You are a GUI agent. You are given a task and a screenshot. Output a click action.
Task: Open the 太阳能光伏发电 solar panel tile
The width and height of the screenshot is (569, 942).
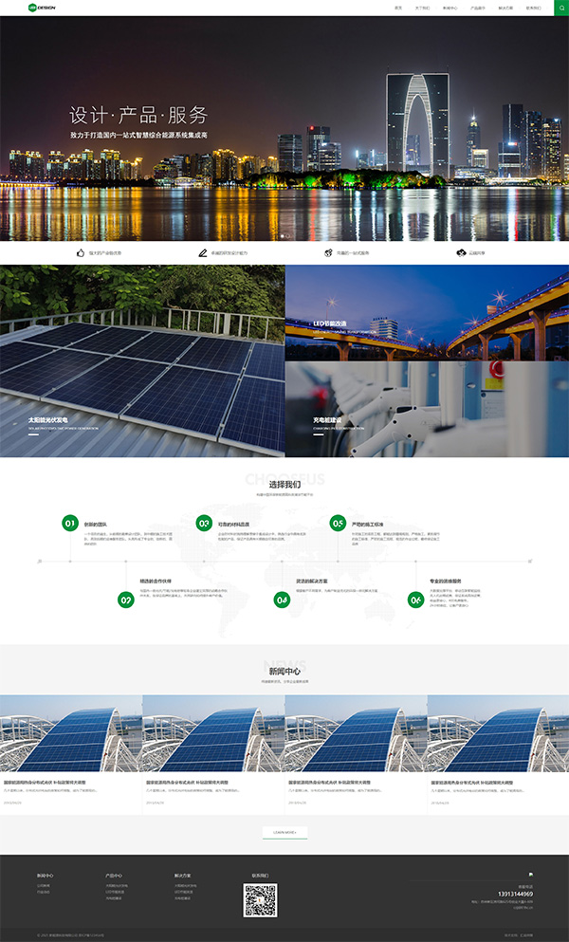[x=142, y=360]
